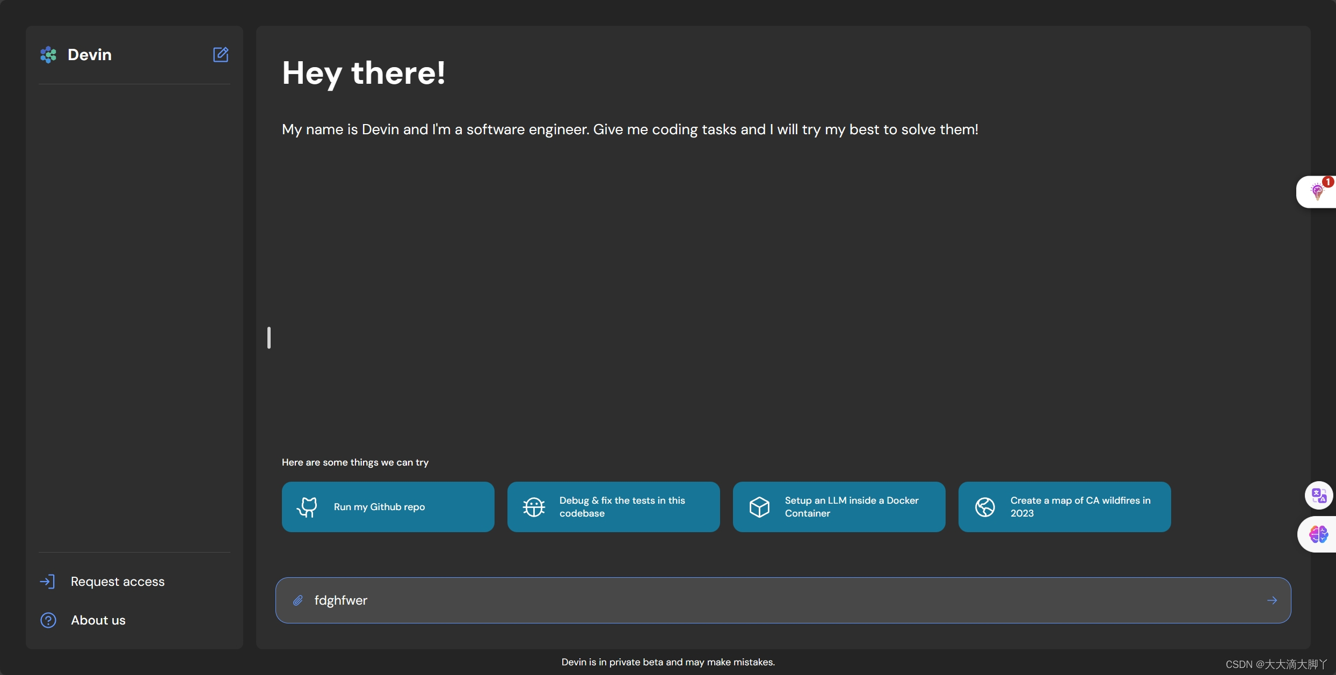
Task: Select Create a map of CA wildfires
Action: tap(1079, 507)
